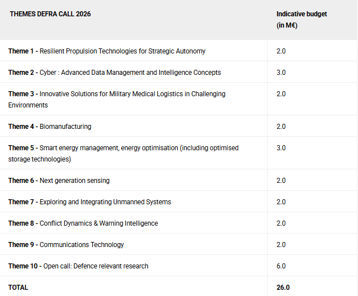Viewport: 358px width, 296px height.
Task: Click the 3.0 budget value for Theme 5
Action: click(x=281, y=148)
